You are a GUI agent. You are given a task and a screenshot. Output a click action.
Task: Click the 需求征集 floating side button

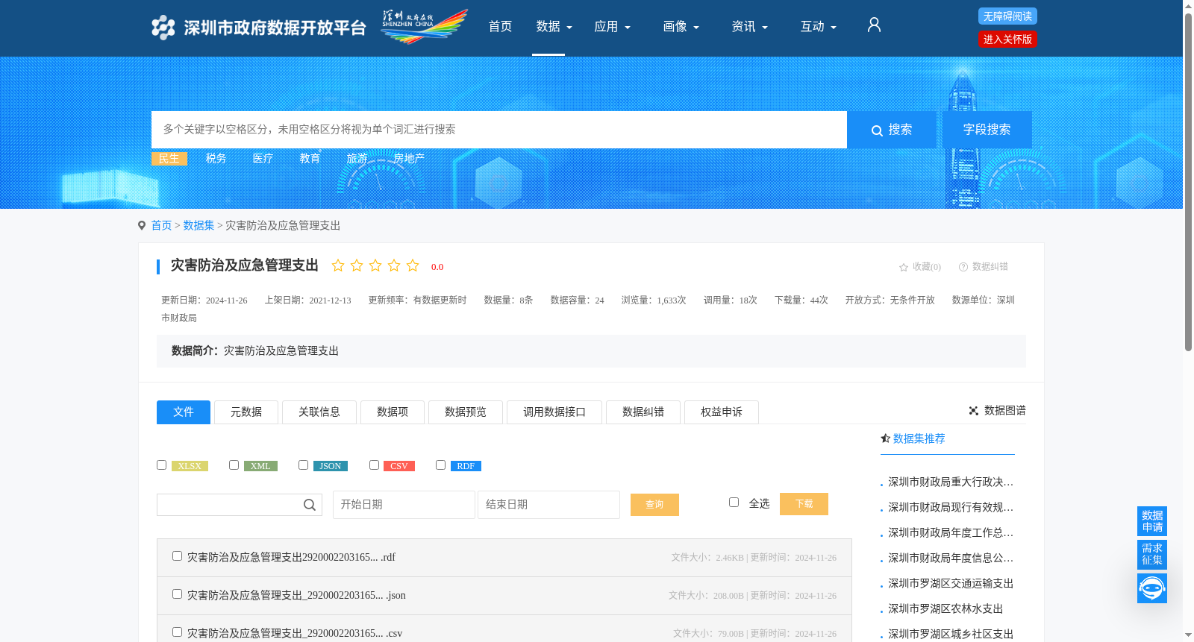[x=1152, y=554]
